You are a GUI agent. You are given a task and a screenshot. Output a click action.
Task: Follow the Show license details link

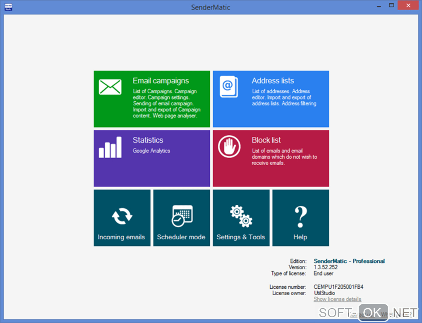337,299
